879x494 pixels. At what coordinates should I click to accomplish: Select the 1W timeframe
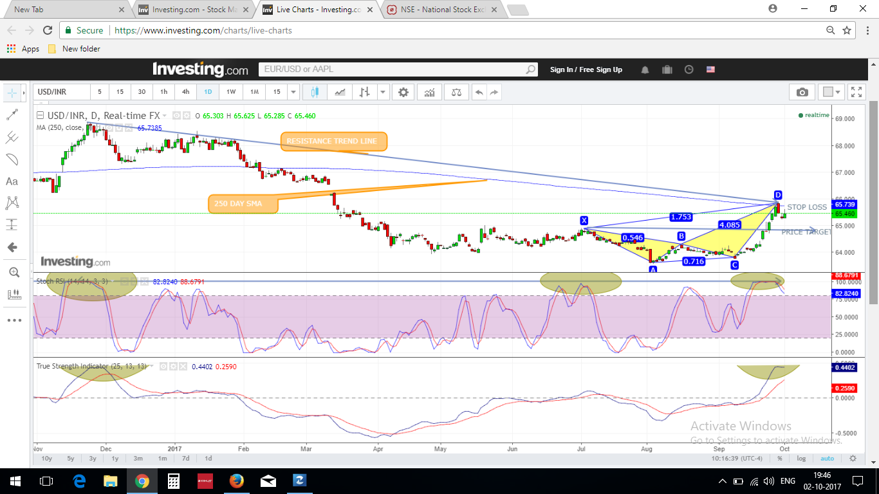230,92
